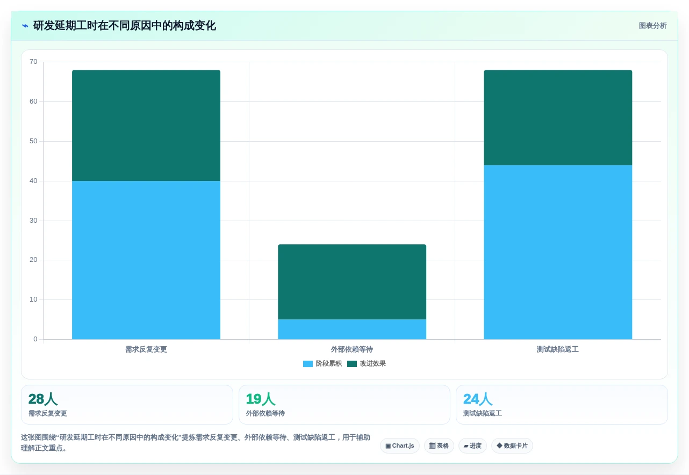Click the y-axis value 40
This screenshot has height=475, width=689.
click(33, 181)
